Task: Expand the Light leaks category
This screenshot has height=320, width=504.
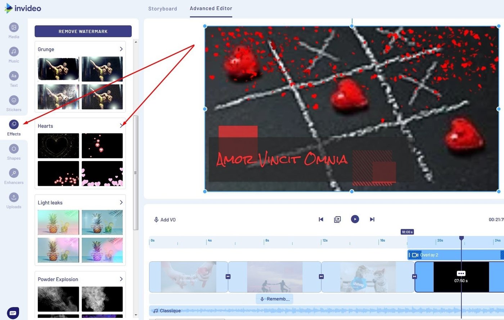Action: pos(122,203)
